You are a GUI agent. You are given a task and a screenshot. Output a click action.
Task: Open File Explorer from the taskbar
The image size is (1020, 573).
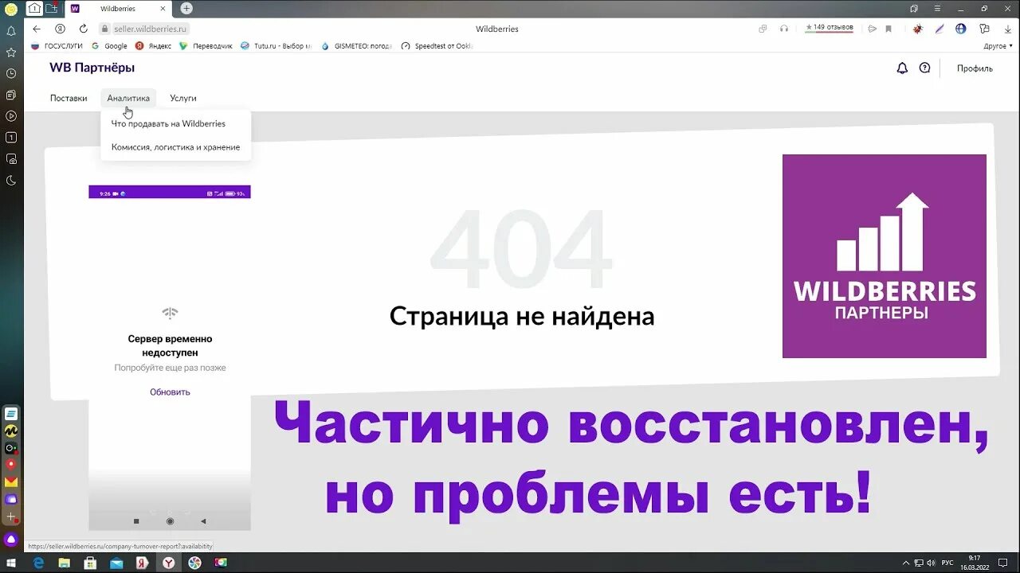tap(64, 563)
